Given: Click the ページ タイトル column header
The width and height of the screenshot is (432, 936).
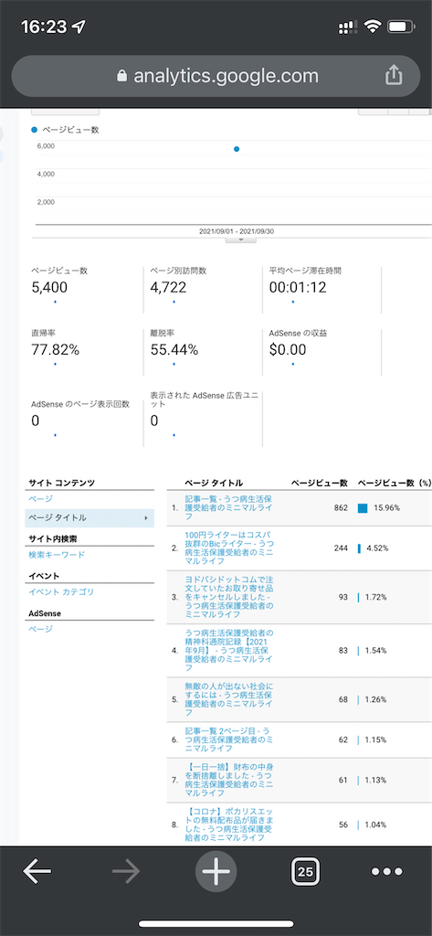Looking at the screenshot, I should pos(213,483).
